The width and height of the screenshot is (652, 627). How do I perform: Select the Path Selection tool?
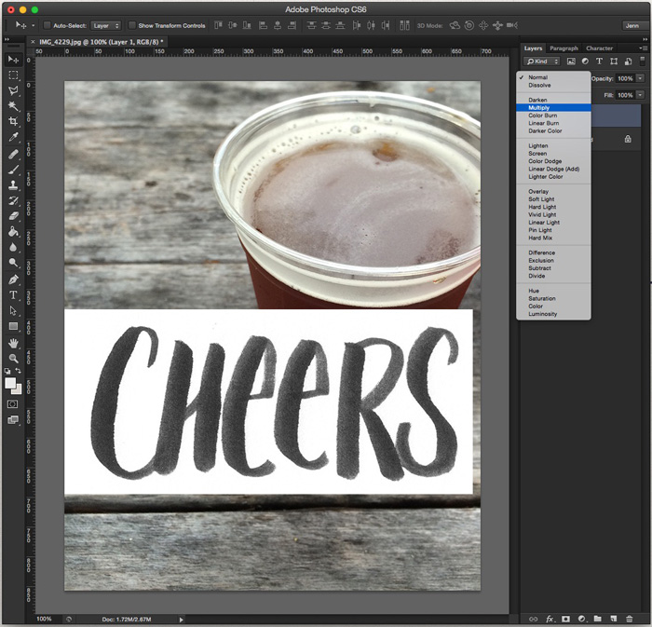tap(13, 310)
